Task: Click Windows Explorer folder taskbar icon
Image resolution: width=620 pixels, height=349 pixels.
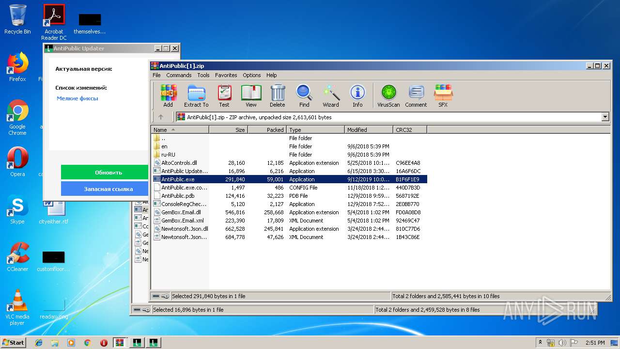Action: (x=55, y=343)
